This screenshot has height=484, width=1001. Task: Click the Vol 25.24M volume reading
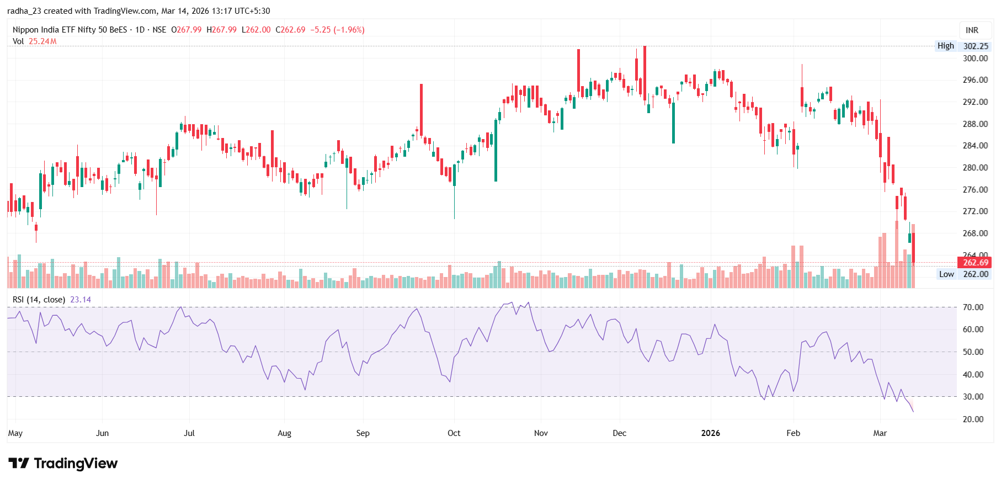coord(35,41)
